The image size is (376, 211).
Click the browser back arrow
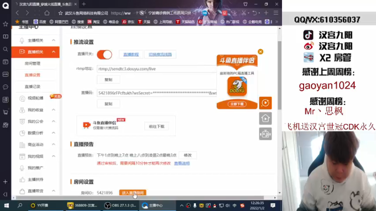click(17, 13)
